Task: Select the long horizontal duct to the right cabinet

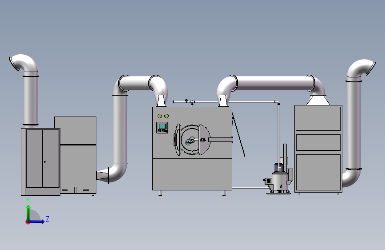Action: point(273,83)
